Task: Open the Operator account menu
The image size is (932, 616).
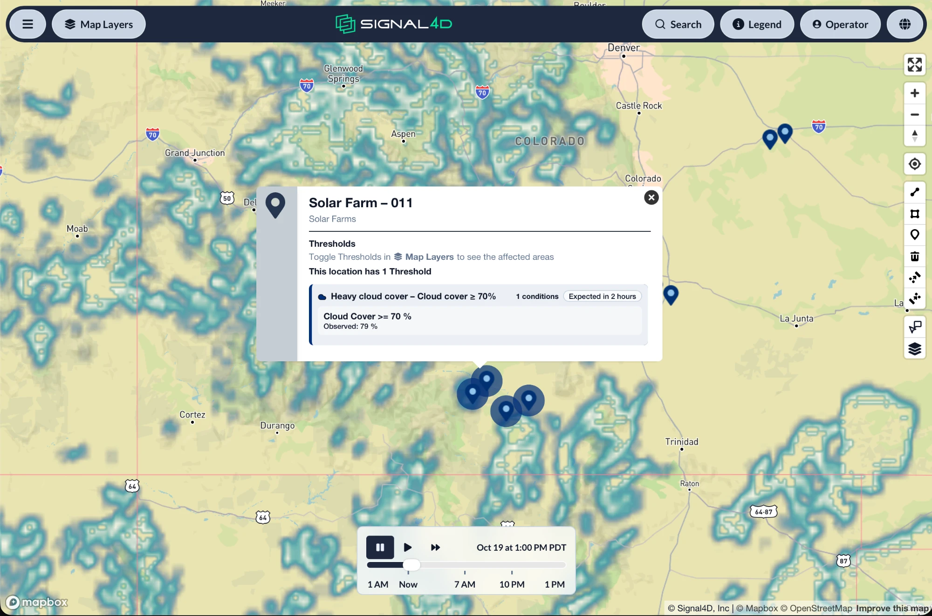Action: (x=840, y=24)
